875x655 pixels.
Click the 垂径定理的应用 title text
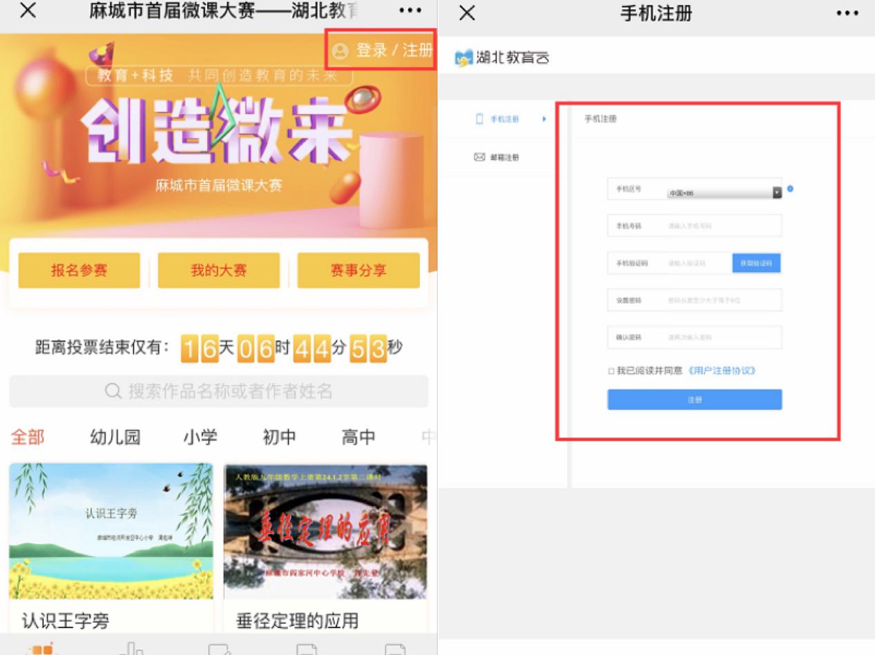click(298, 620)
